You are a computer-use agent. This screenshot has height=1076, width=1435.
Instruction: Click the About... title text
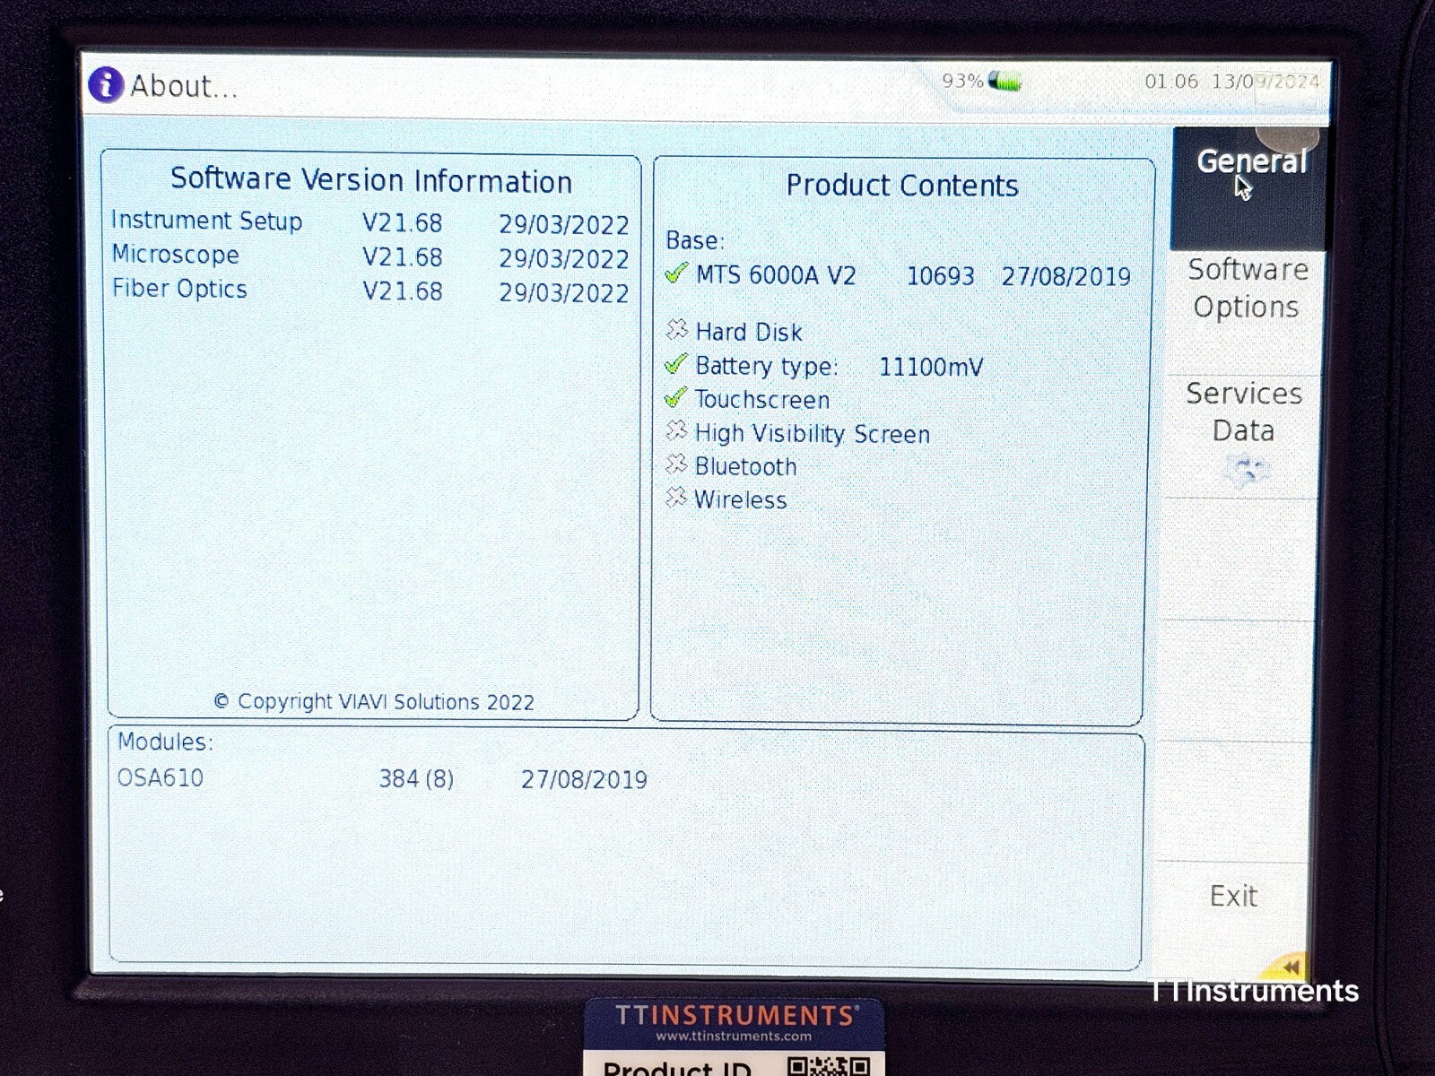184,86
